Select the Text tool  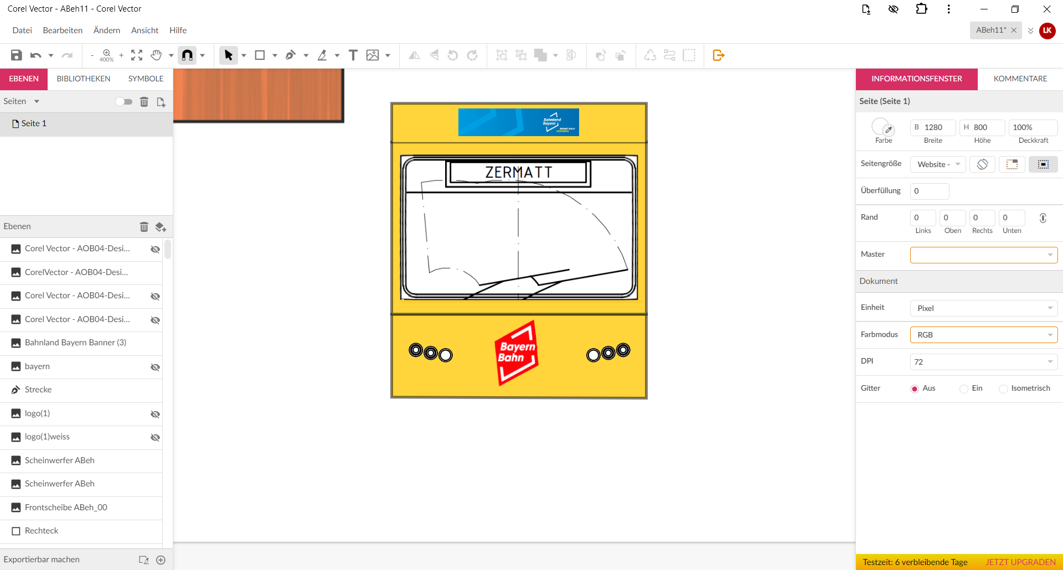pyautogui.click(x=353, y=55)
